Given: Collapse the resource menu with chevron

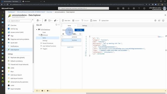Looking at the screenshot, I should [33, 20].
